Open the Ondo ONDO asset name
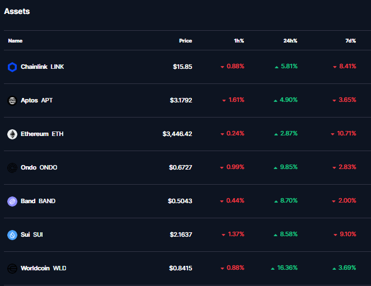 coord(39,167)
